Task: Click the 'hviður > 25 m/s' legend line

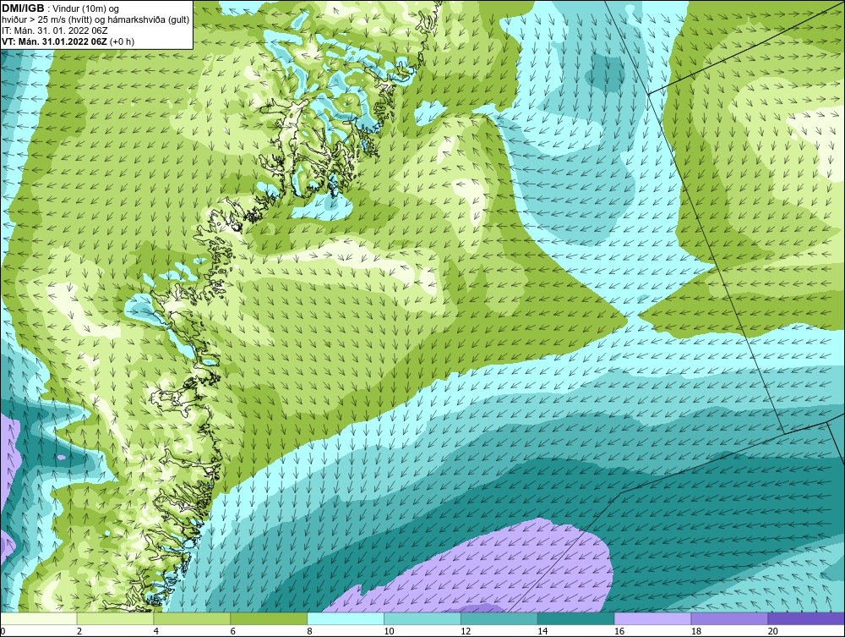Action: coord(95,20)
